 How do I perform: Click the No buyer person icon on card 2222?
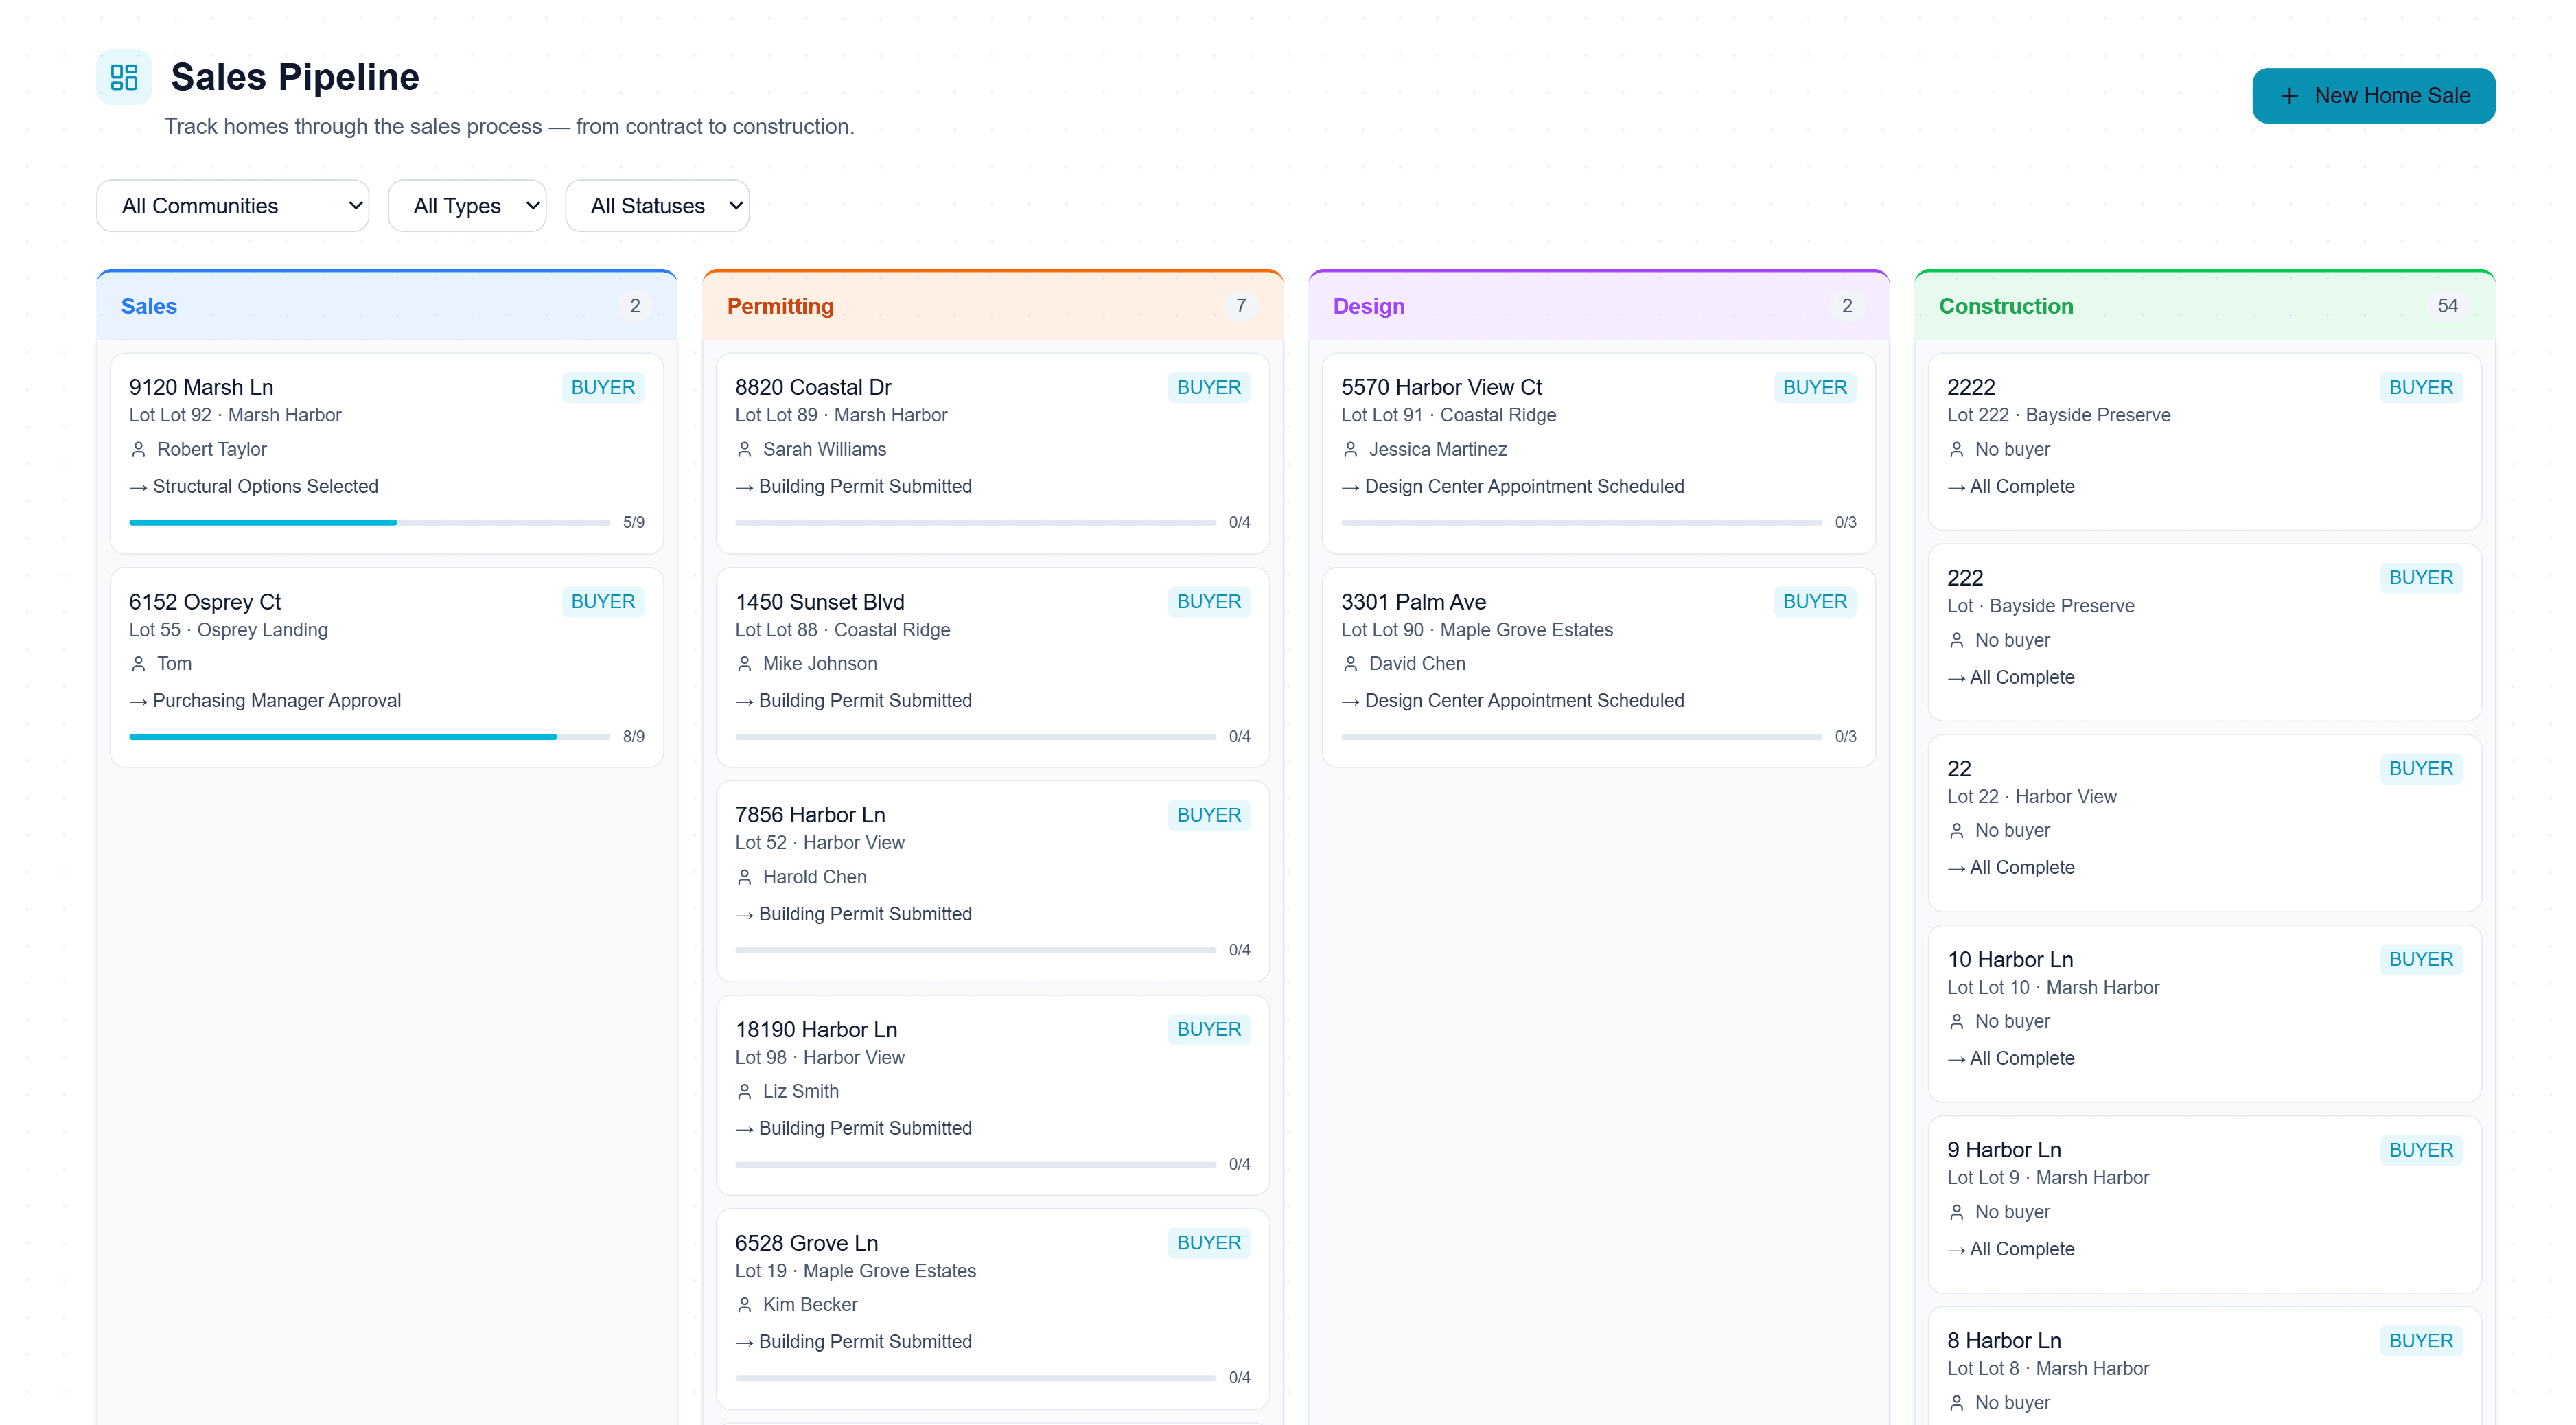click(x=1956, y=450)
